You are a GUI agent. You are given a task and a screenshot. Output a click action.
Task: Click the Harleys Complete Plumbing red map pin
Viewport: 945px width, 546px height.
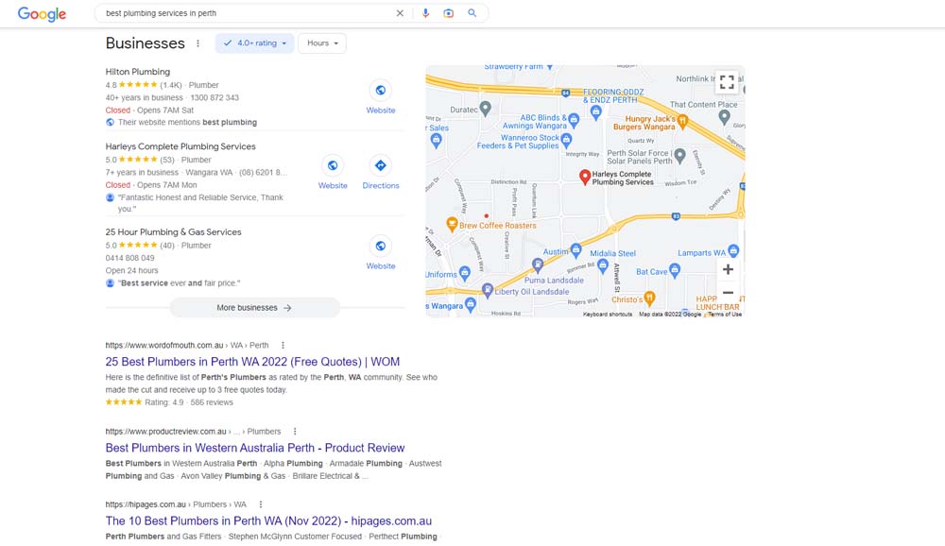[x=584, y=177]
